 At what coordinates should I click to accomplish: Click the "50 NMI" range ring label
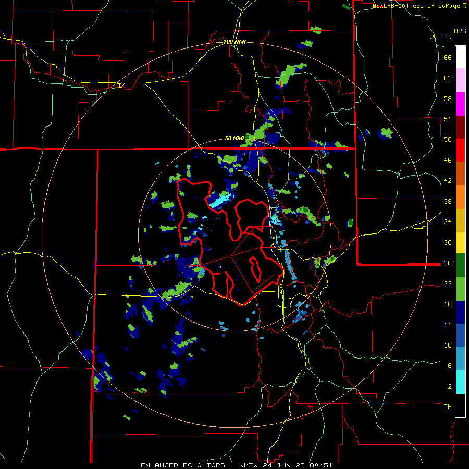click(234, 138)
